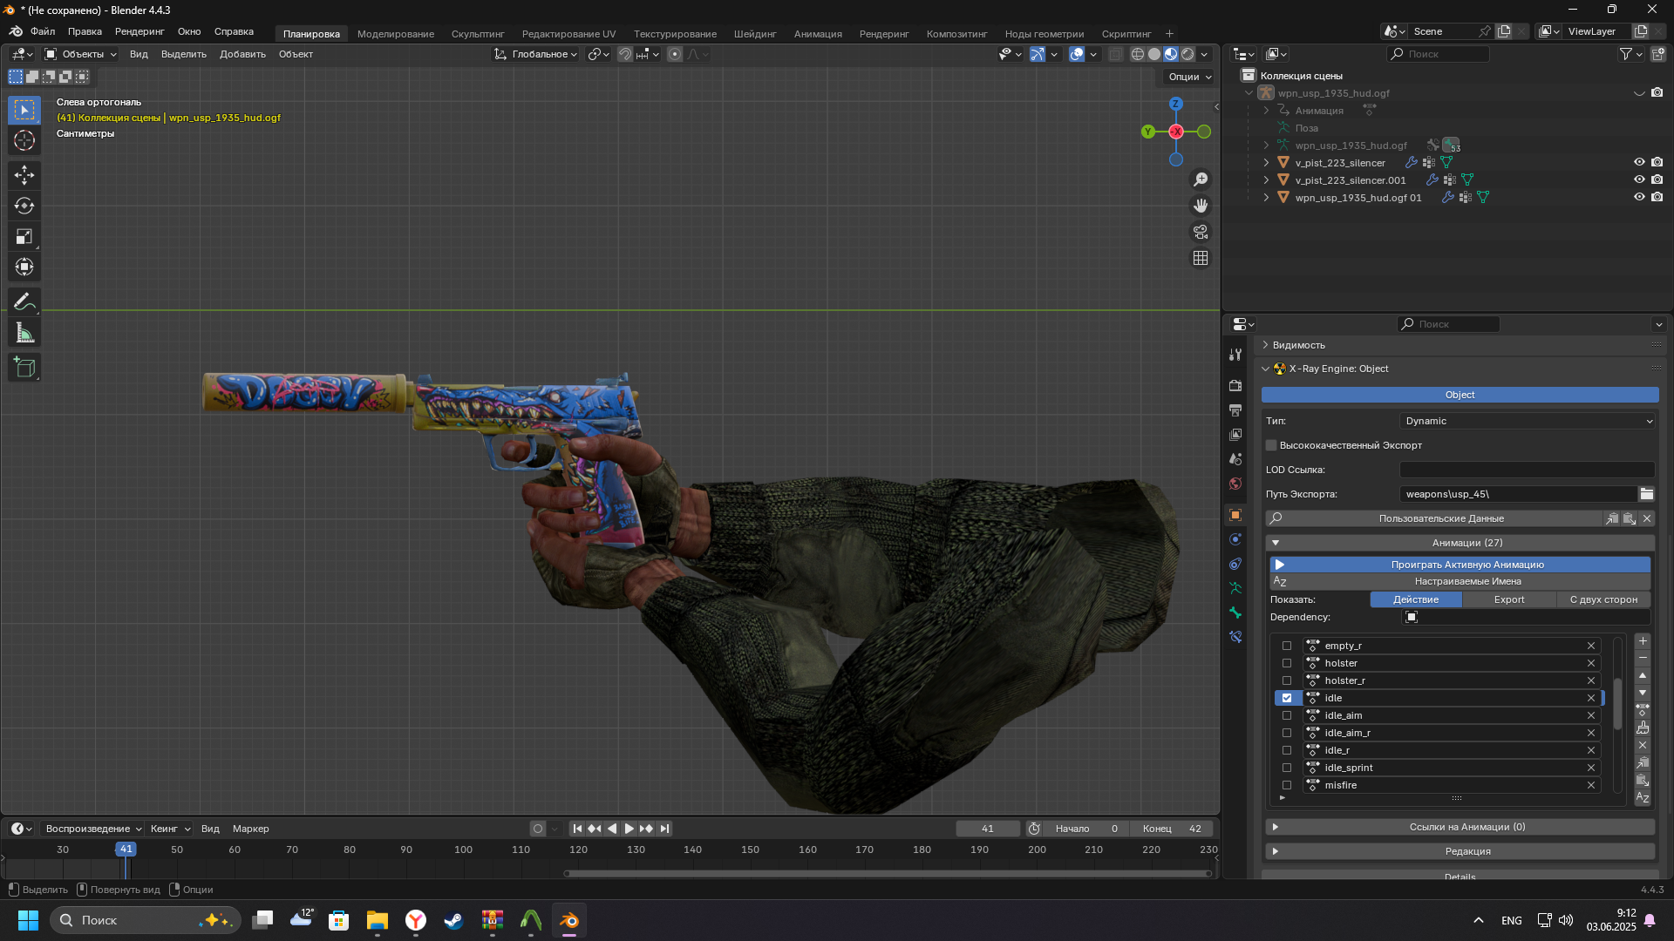Toggle camera view icon in viewport
This screenshot has width=1674, height=941.
1201,232
